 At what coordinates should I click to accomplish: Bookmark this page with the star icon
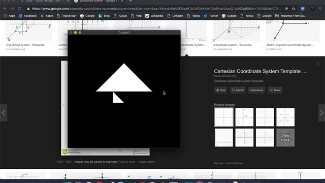pyautogui.click(x=294, y=9)
